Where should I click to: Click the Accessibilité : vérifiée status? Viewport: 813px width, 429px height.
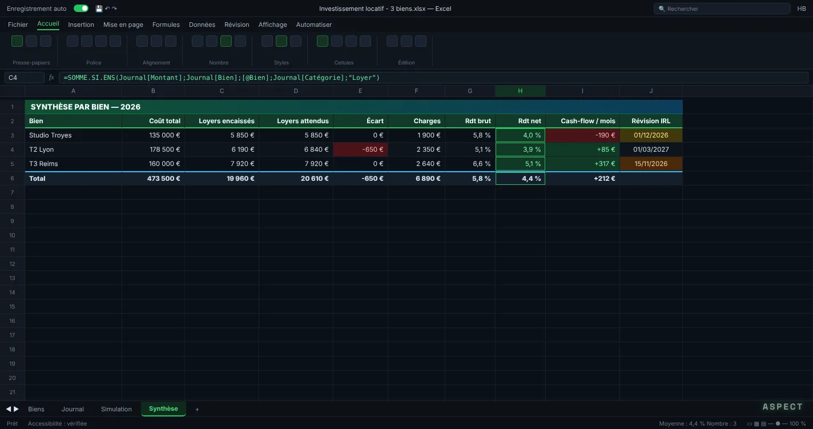tap(58, 424)
